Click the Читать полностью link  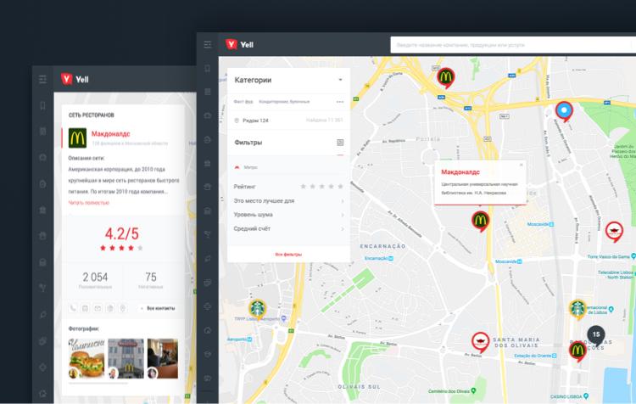pos(89,203)
